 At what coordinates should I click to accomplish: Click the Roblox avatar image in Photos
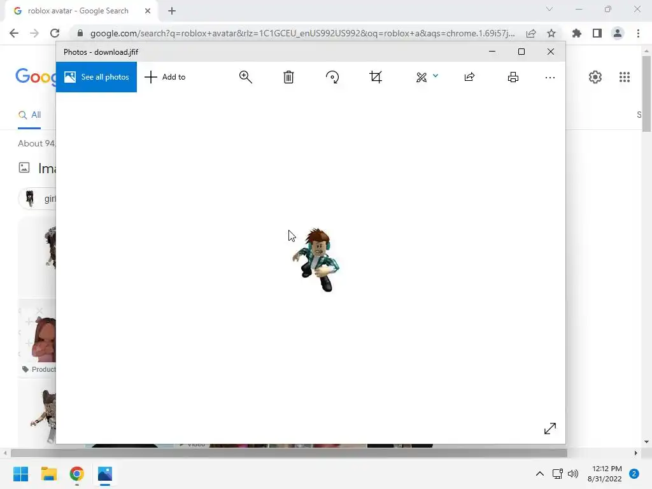pos(316,260)
